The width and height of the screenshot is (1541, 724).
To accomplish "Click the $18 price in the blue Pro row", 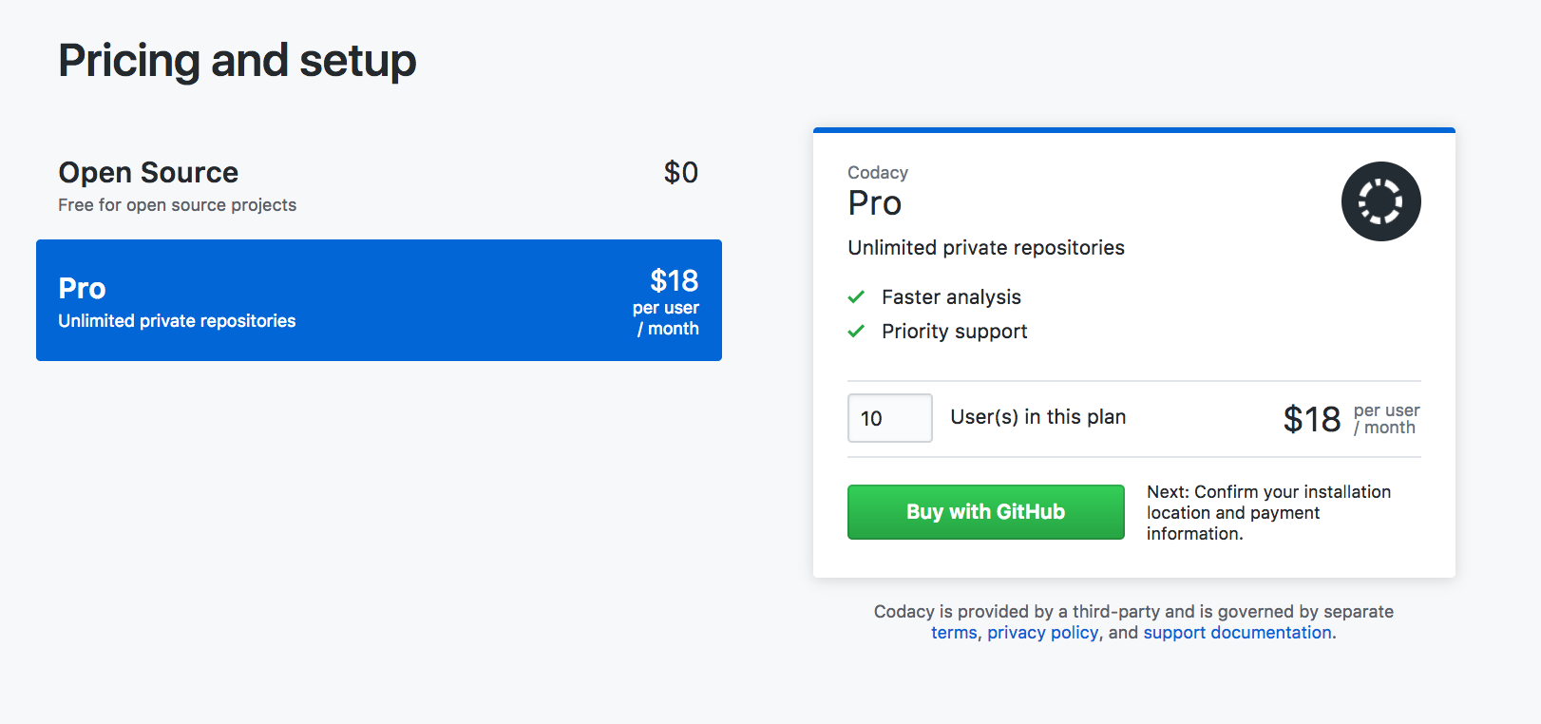I will point(674,281).
